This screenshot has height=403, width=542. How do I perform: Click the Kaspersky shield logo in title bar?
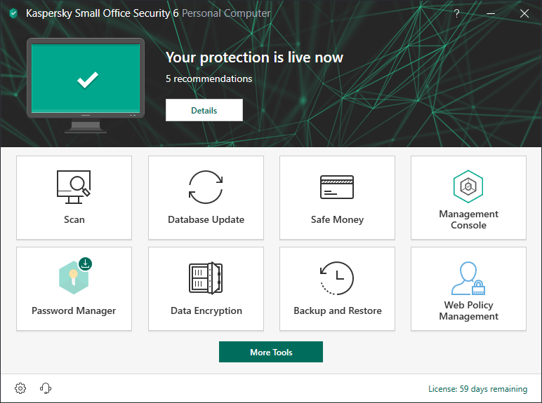[x=13, y=13]
